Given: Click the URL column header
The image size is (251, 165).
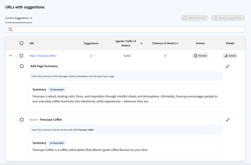Looking at the screenshot, I should tap(32, 43).
